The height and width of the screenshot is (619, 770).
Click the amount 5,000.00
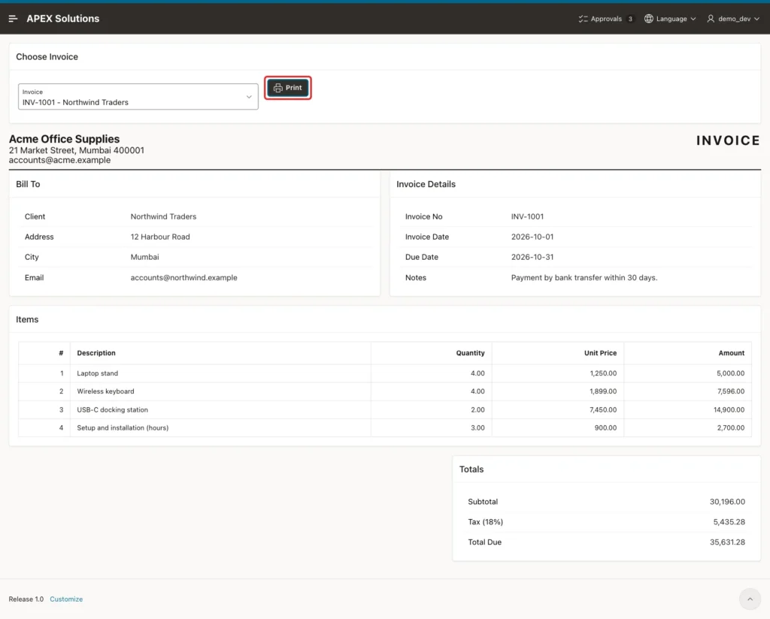731,373
